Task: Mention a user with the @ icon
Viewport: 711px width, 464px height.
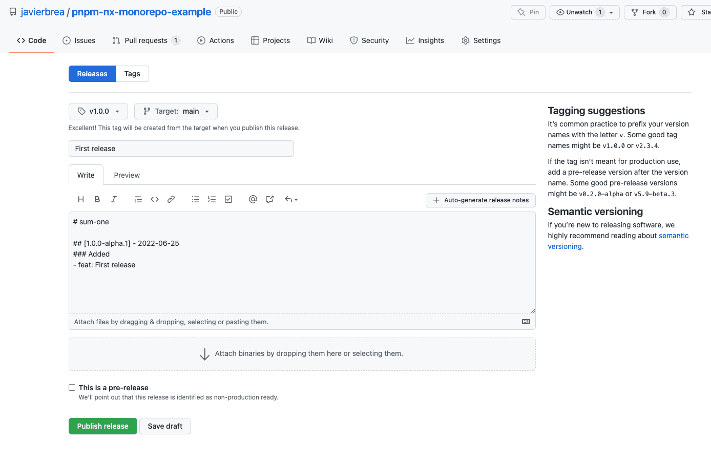Action: point(253,199)
